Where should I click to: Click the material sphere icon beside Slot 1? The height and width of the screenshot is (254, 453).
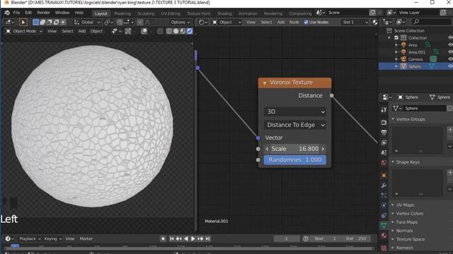(x=374, y=22)
